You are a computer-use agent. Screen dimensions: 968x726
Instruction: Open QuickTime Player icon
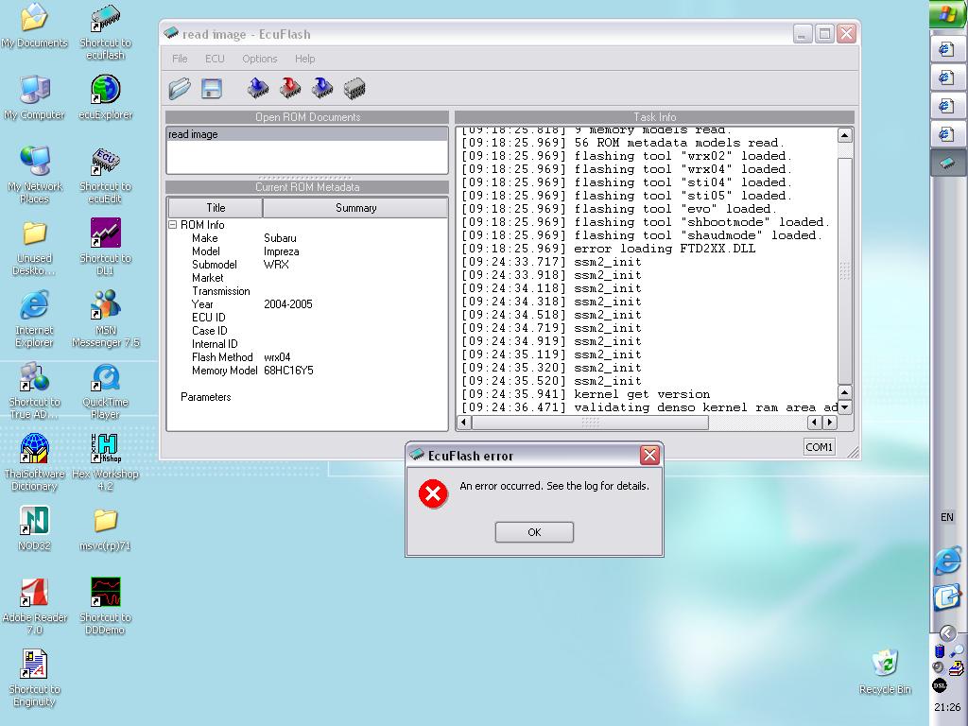pyautogui.click(x=105, y=391)
